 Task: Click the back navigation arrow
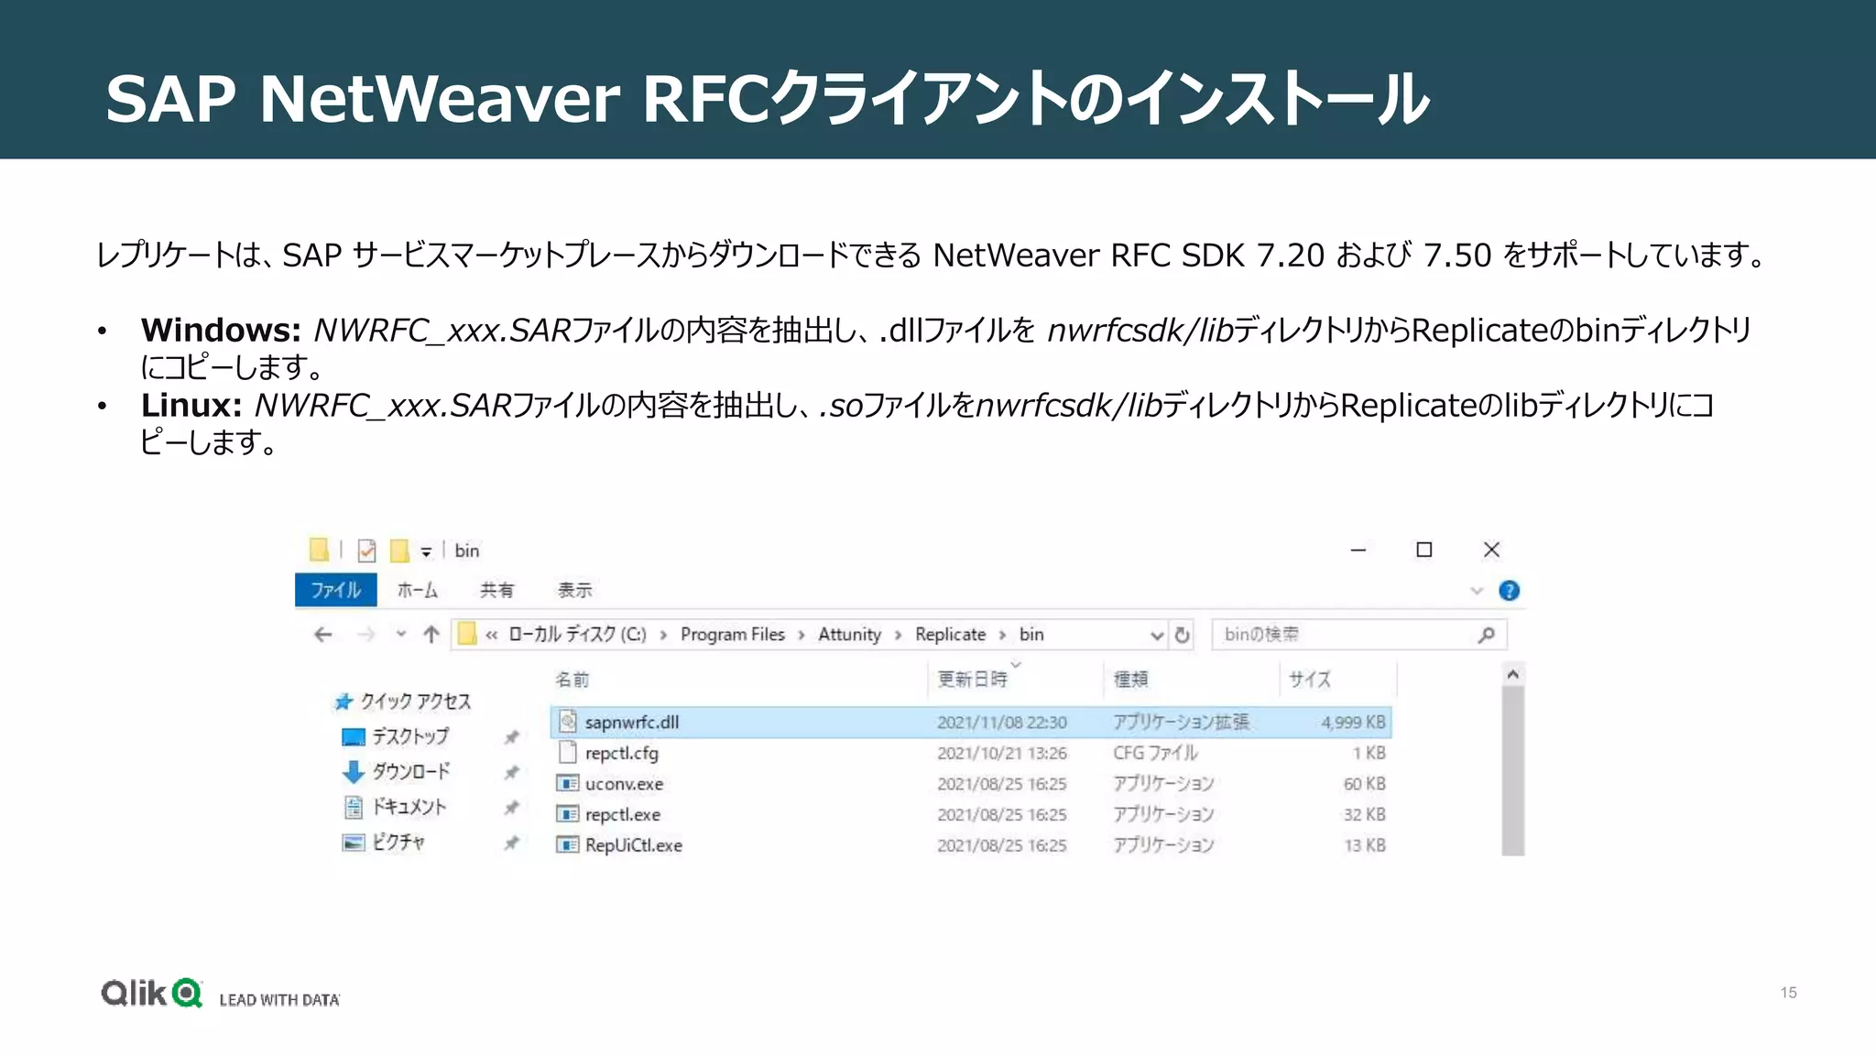(x=322, y=634)
